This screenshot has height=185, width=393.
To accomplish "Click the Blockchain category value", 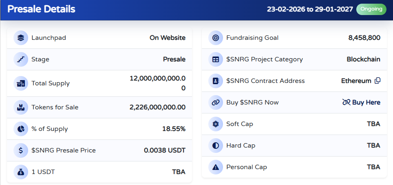I will 363,59.
